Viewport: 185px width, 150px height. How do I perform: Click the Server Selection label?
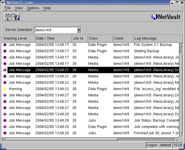18,30
